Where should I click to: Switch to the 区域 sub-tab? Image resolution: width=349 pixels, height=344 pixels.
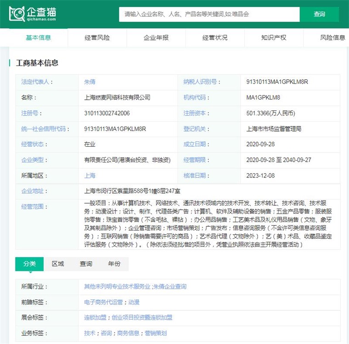(58, 264)
